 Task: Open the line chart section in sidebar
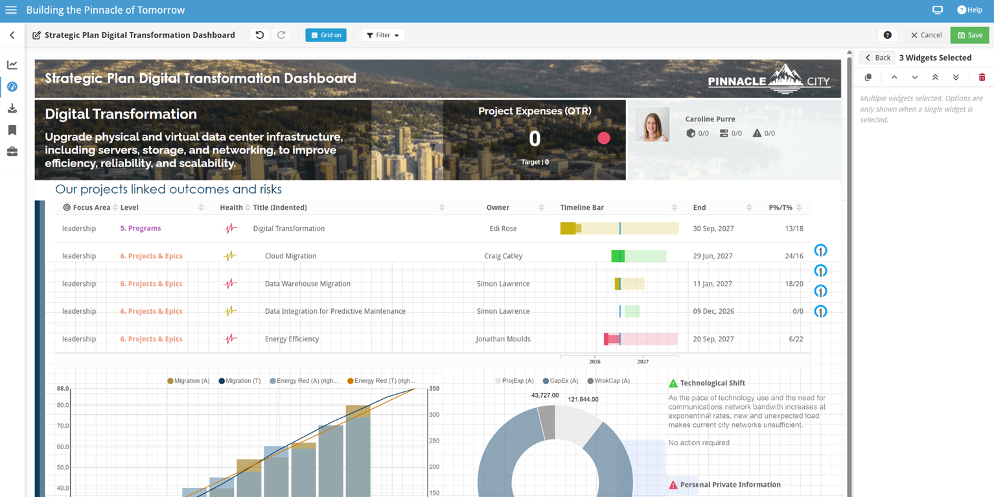[12, 65]
